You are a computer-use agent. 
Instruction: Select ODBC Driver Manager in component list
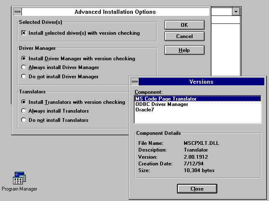tap(162, 104)
